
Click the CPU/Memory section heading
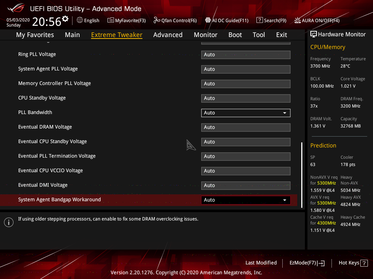click(x=327, y=47)
